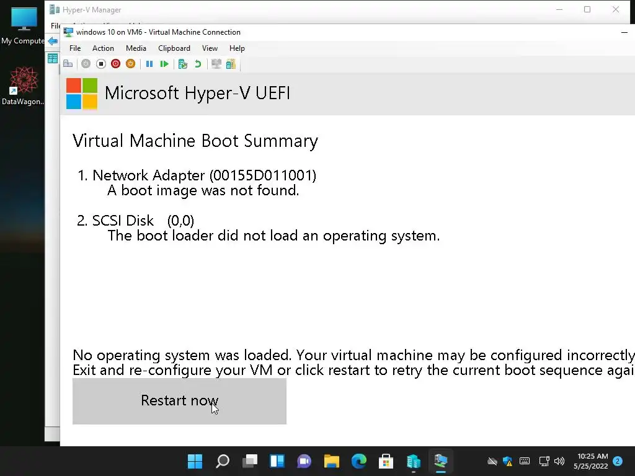
Task: Click the red Shut Down toolbar icon
Action: (115, 64)
